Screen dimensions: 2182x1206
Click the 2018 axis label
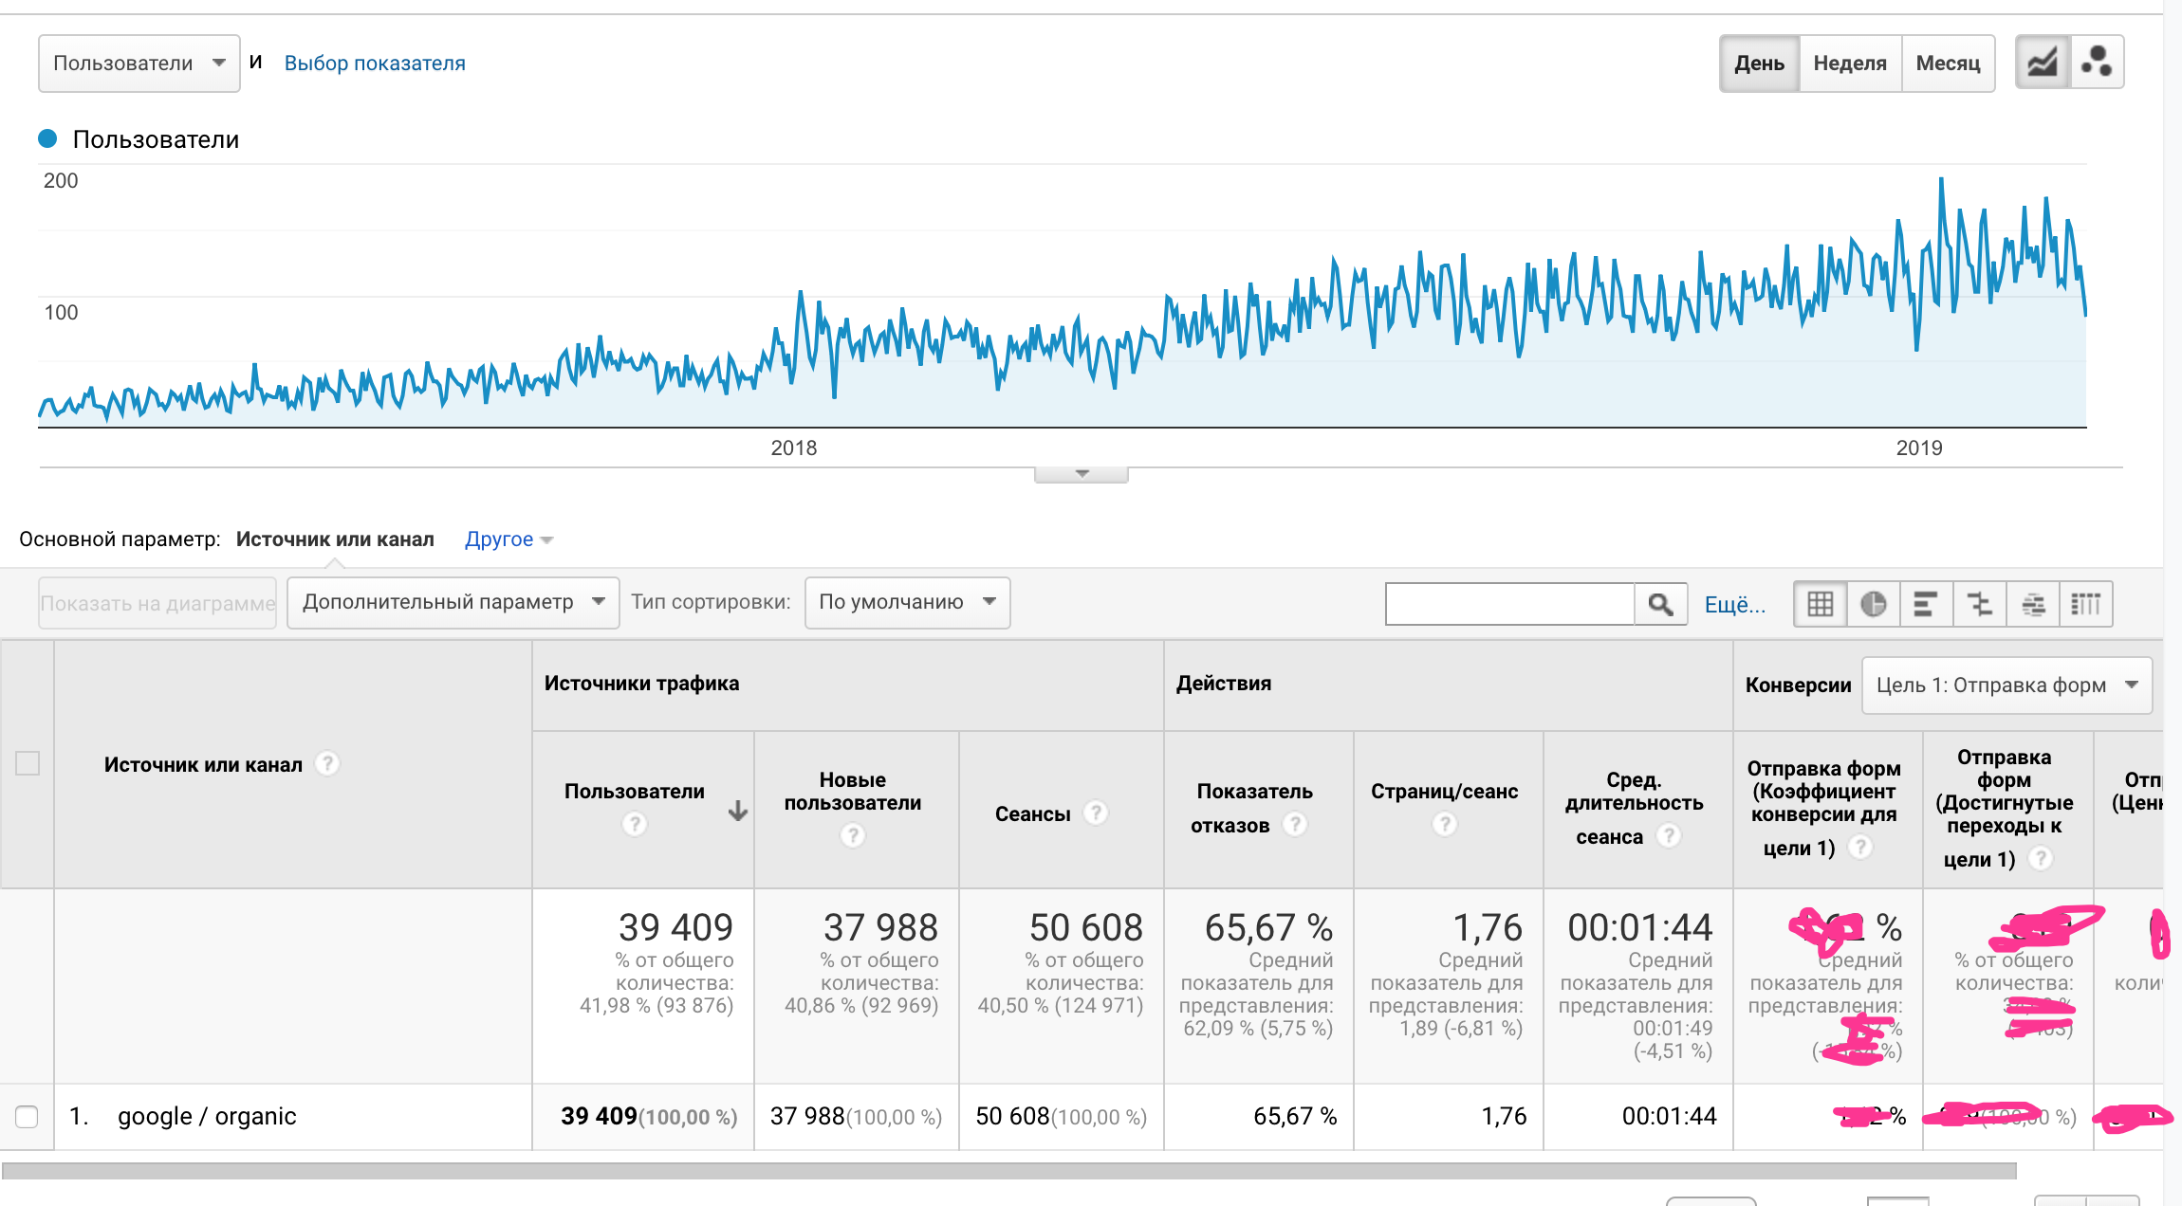tap(793, 448)
